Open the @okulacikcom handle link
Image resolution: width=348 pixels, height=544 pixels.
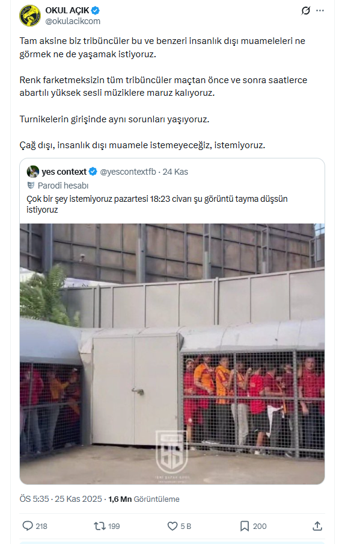click(x=73, y=21)
